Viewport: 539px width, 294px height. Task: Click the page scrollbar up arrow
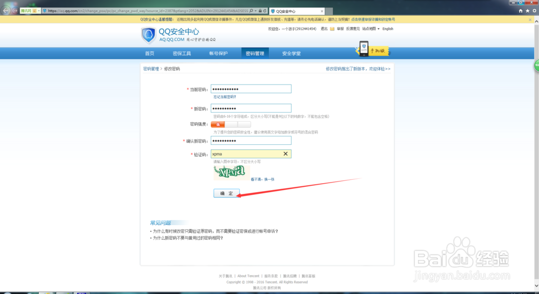pos(536,21)
